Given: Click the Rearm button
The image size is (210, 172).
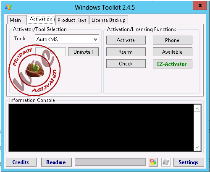Looking at the screenshot, I should point(126,52).
